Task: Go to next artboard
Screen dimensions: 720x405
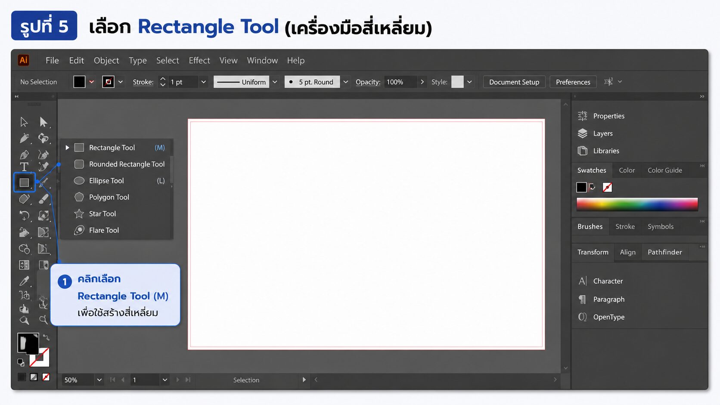Action: (178, 380)
